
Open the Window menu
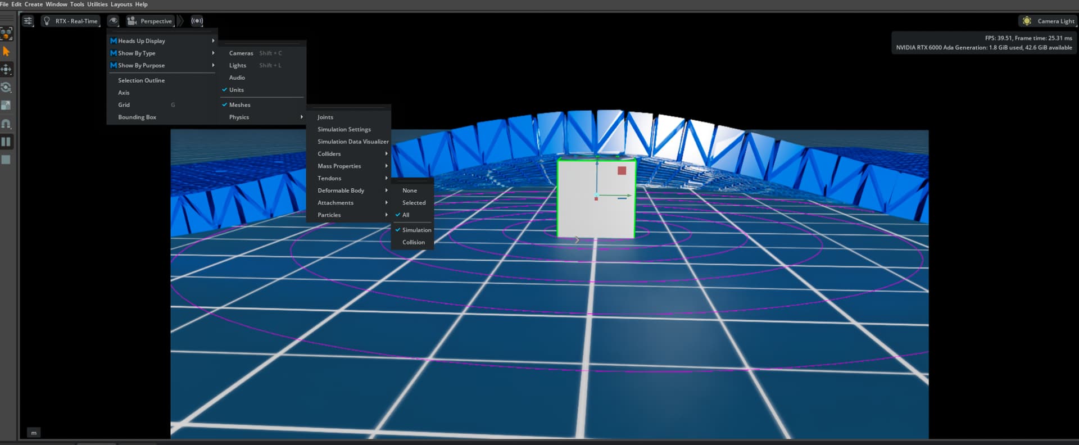point(56,4)
